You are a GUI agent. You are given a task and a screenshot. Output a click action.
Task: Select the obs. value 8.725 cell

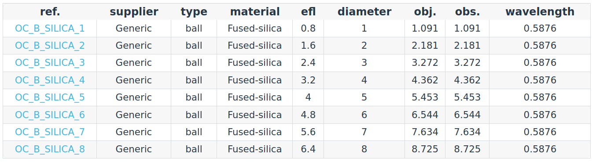(467, 149)
